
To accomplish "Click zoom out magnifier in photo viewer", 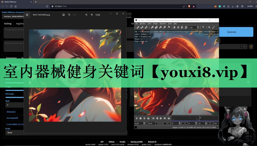I will [86, 15].
